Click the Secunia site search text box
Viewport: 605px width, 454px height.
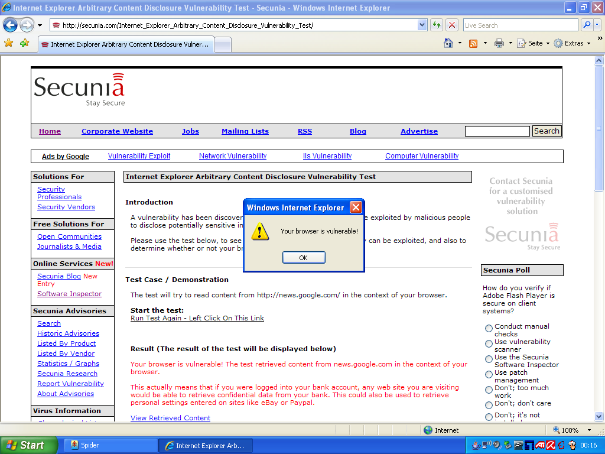pos(497,131)
